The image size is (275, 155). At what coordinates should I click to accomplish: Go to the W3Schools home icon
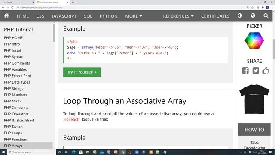pyautogui.click(x=6, y=16)
